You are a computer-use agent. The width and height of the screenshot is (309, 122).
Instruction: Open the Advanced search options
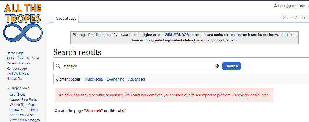136,79
